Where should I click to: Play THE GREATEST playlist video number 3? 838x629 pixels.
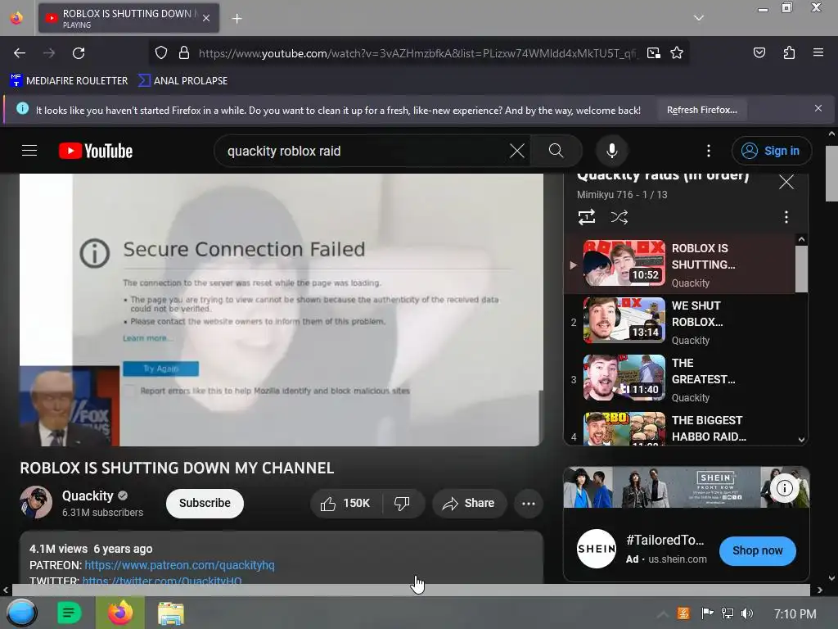[x=681, y=380]
